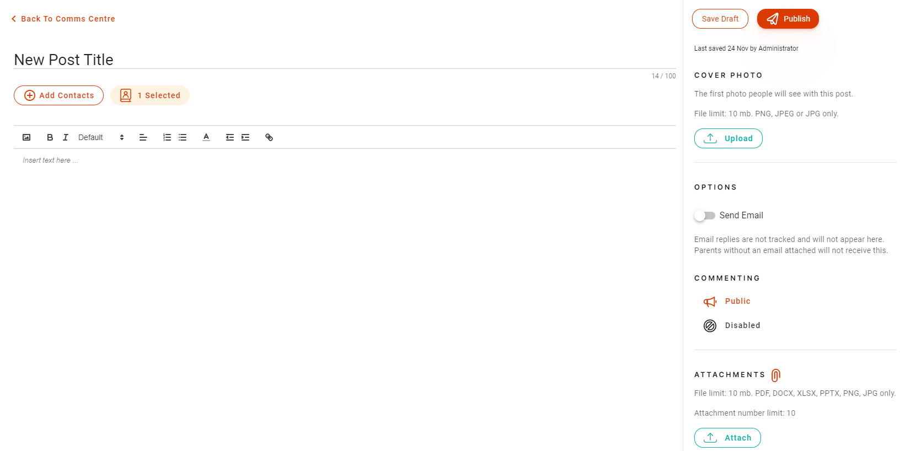The width and height of the screenshot is (900, 451).
Task: Publish the post
Action: (x=787, y=19)
